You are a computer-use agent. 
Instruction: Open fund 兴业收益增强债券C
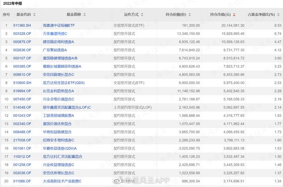tap(59, 165)
